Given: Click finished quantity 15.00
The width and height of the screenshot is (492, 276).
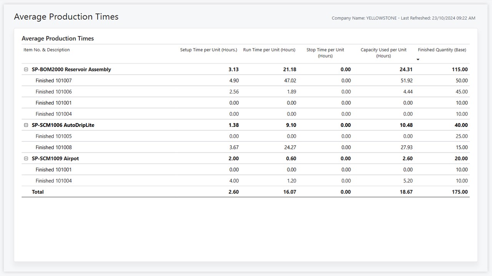Looking at the screenshot, I should tap(462, 147).
